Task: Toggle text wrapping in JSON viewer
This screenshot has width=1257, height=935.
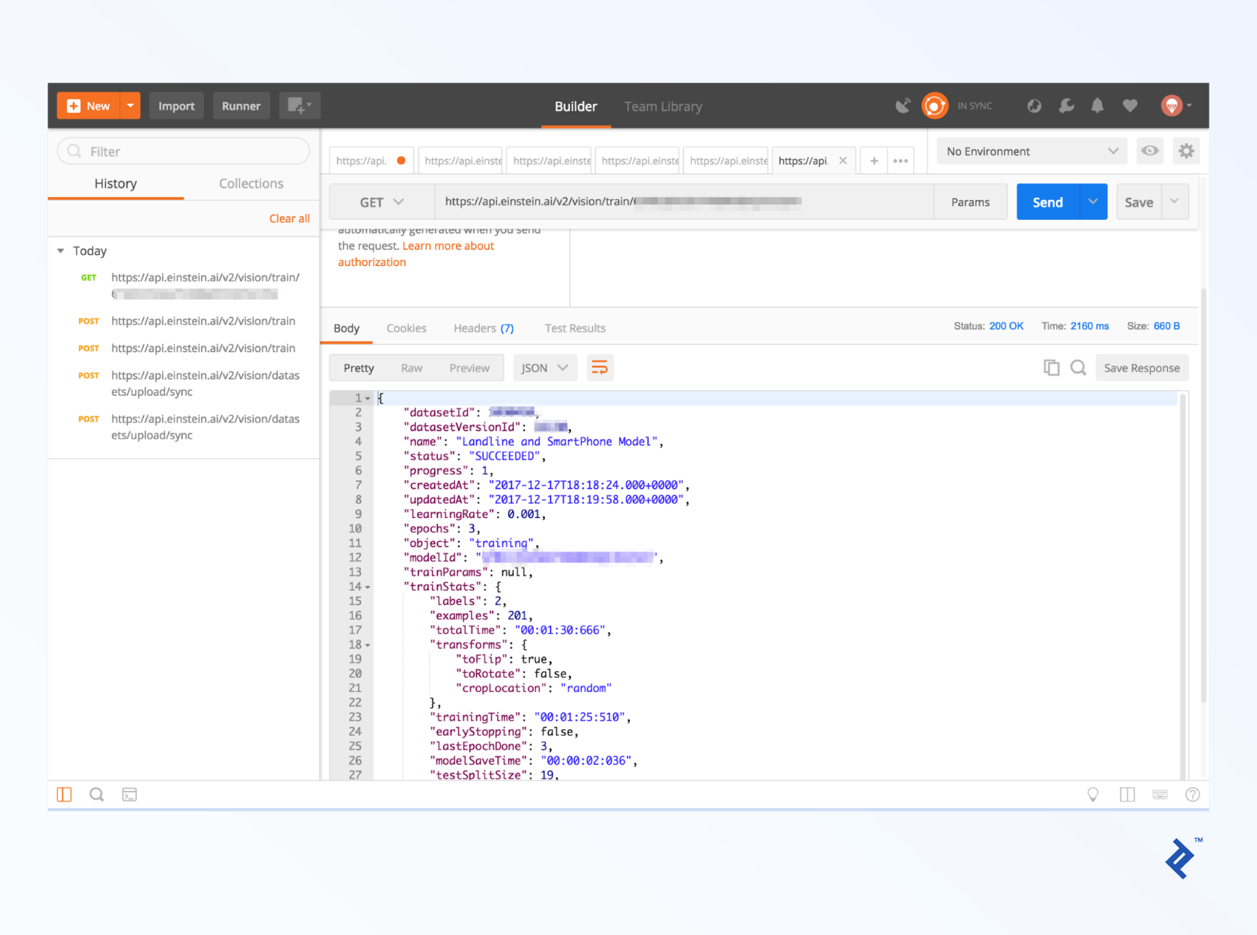Action: [600, 367]
